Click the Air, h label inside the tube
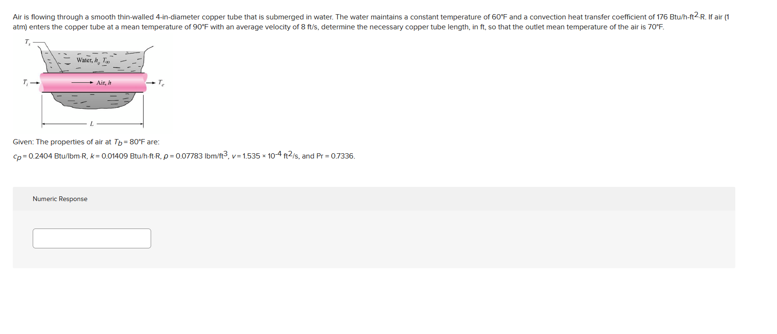777x334 pixels. (x=103, y=82)
